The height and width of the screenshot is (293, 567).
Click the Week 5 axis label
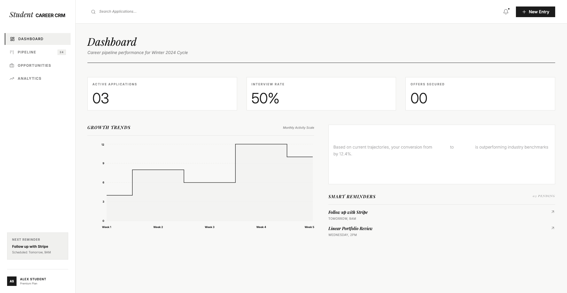point(309,227)
